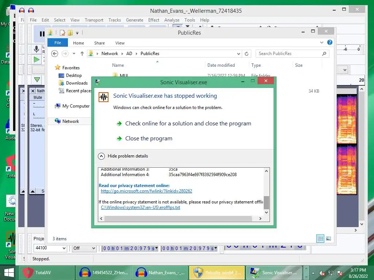This screenshot has height=280, width=374.
Task: Click details box scroll-right arrow
Action: [260, 219]
